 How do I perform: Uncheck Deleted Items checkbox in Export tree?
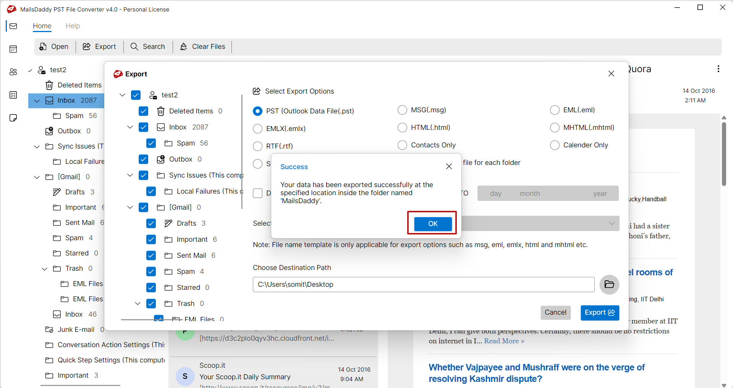point(143,111)
